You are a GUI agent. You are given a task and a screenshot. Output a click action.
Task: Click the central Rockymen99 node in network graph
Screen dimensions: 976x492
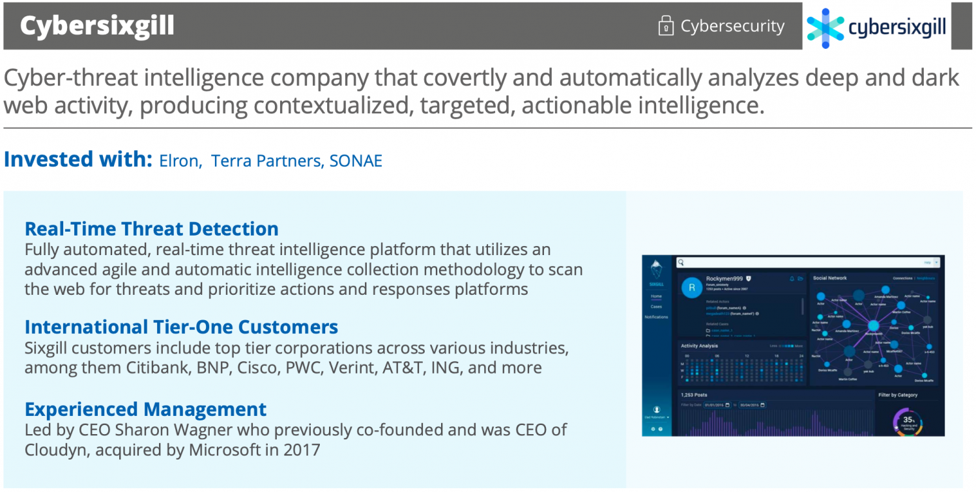(x=873, y=326)
